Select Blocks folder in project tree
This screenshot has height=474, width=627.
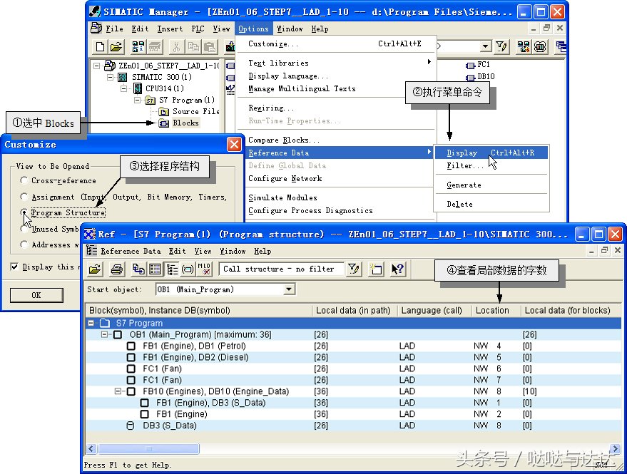185,123
